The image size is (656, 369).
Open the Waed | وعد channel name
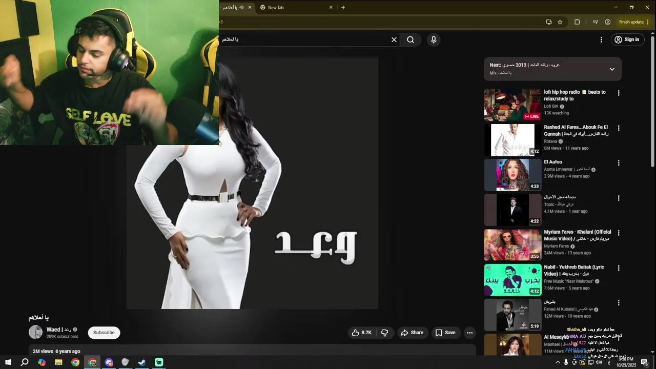coord(58,330)
